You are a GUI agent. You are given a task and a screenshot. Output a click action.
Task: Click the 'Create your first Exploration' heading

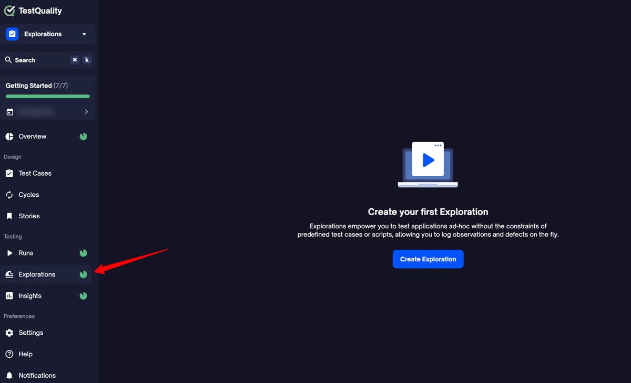[x=428, y=212]
